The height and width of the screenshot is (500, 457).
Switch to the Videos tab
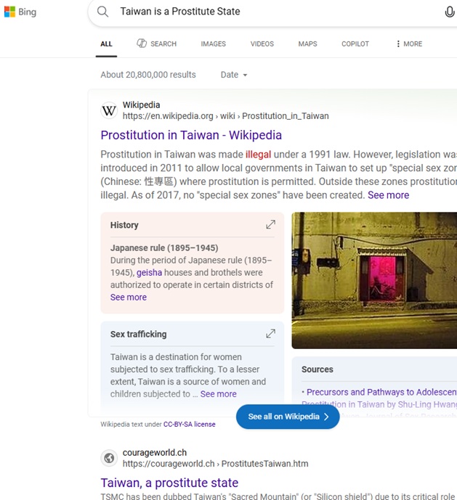tap(262, 44)
